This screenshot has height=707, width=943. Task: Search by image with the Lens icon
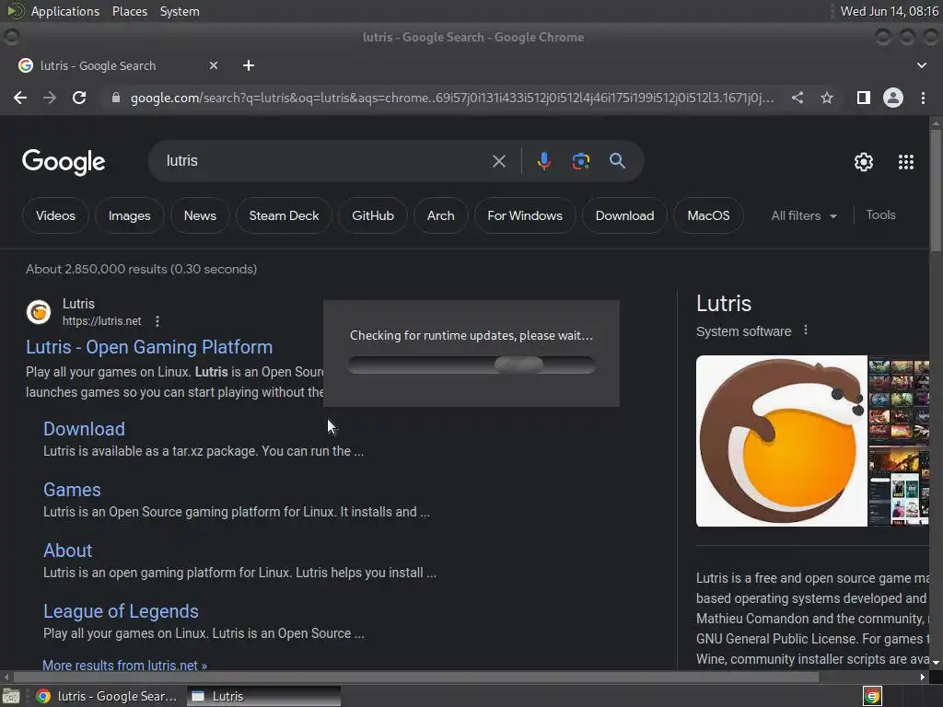point(580,161)
